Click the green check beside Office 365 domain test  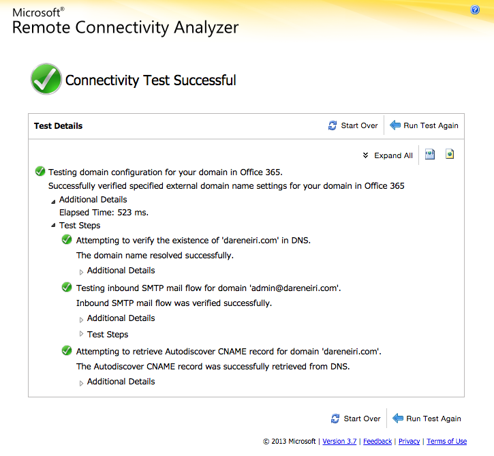(x=40, y=172)
